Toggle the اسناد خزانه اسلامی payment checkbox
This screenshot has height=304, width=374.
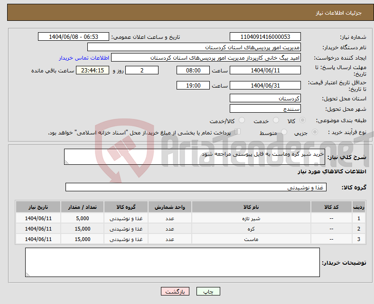(238, 132)
